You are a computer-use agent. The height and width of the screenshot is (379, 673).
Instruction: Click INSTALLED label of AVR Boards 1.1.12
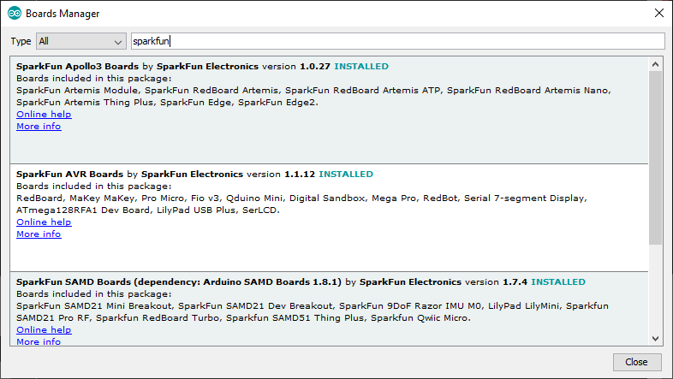pos(346,174)
